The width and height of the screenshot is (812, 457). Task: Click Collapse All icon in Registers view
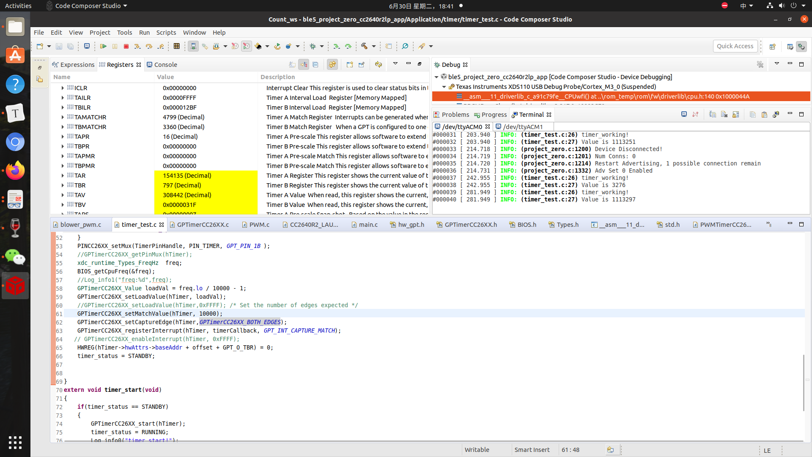click(315, 64)
